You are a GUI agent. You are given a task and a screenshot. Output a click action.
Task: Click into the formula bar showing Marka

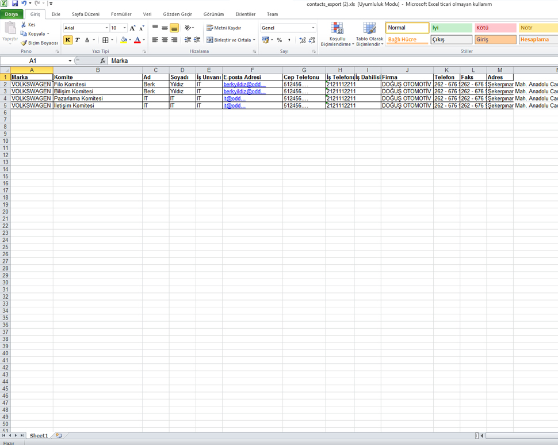click(332, 61)
